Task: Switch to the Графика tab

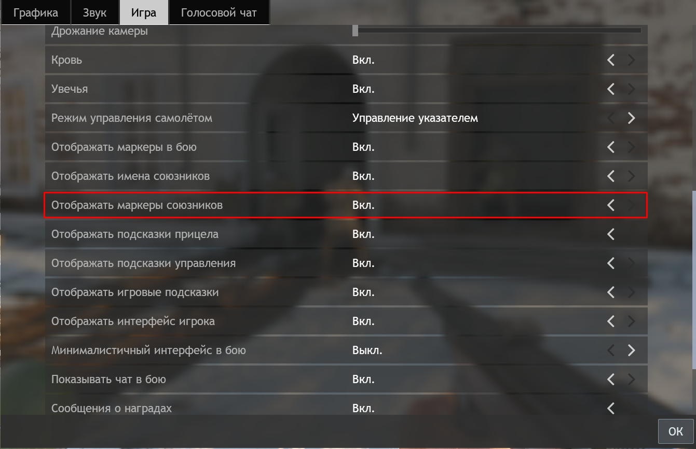Action: (x=35, y=12)
